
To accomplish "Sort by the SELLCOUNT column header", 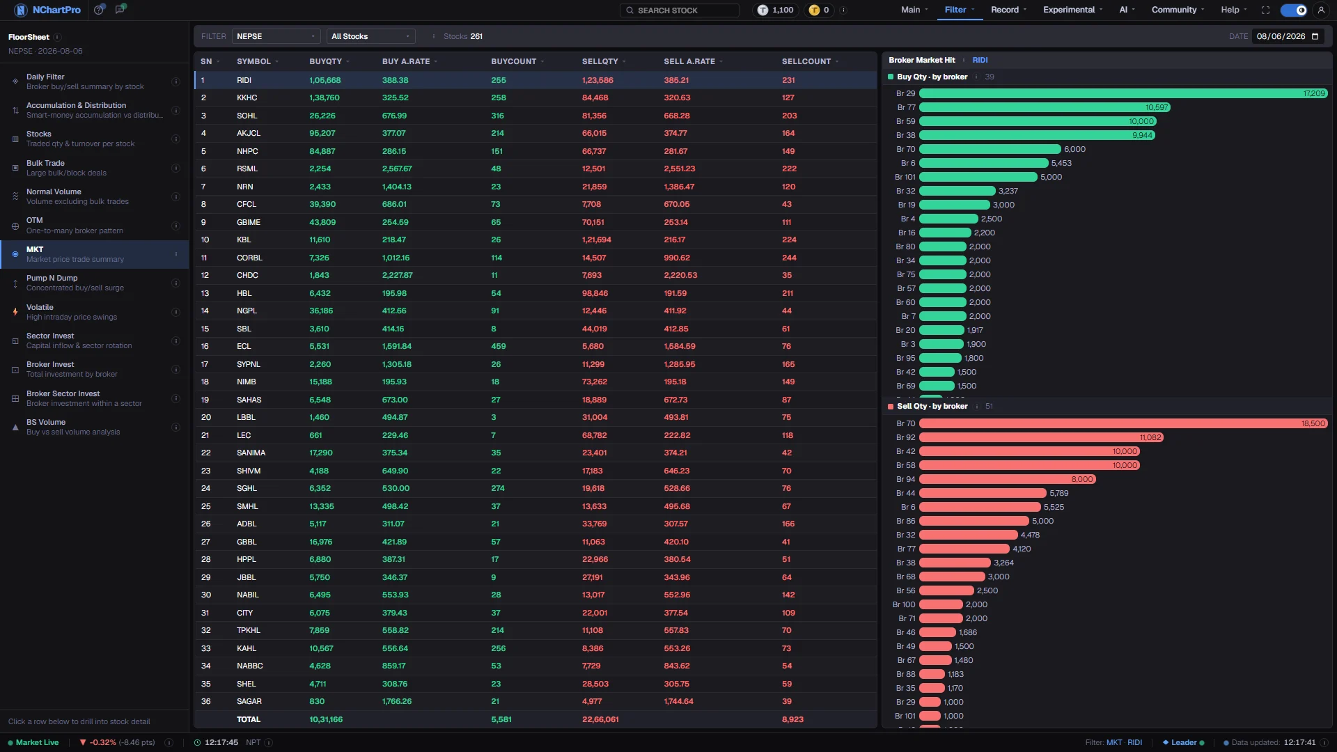I will click(x=810, y=61).
